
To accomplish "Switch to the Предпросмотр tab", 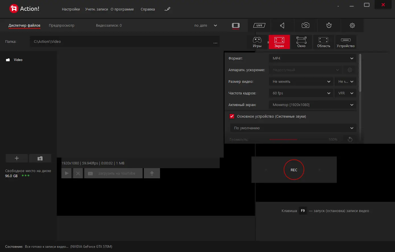I will click(x=62, y=26).
